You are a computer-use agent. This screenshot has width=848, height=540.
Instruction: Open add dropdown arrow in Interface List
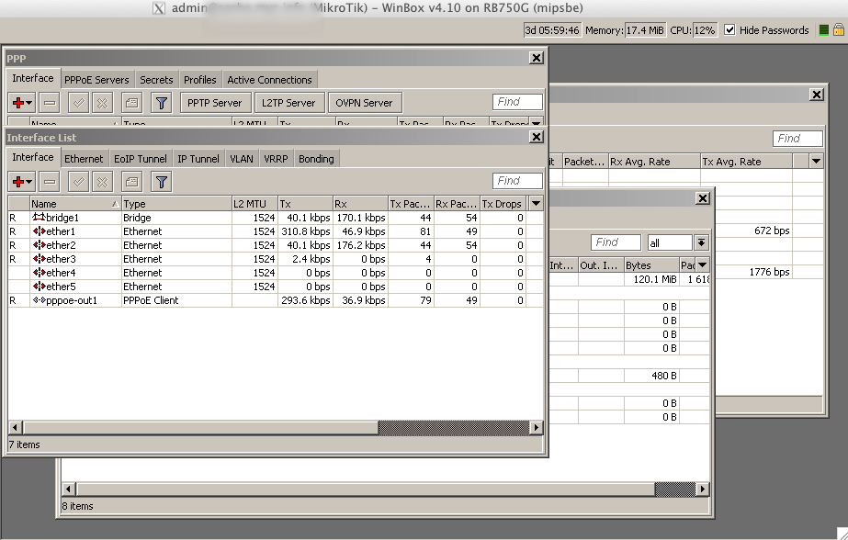click(29, 182)
